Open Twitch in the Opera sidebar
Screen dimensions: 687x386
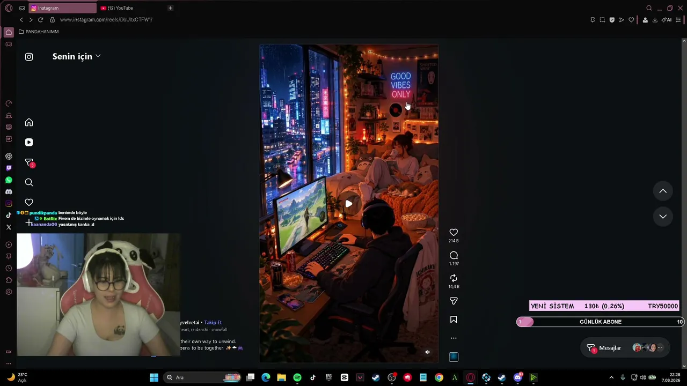coord(9,168)
